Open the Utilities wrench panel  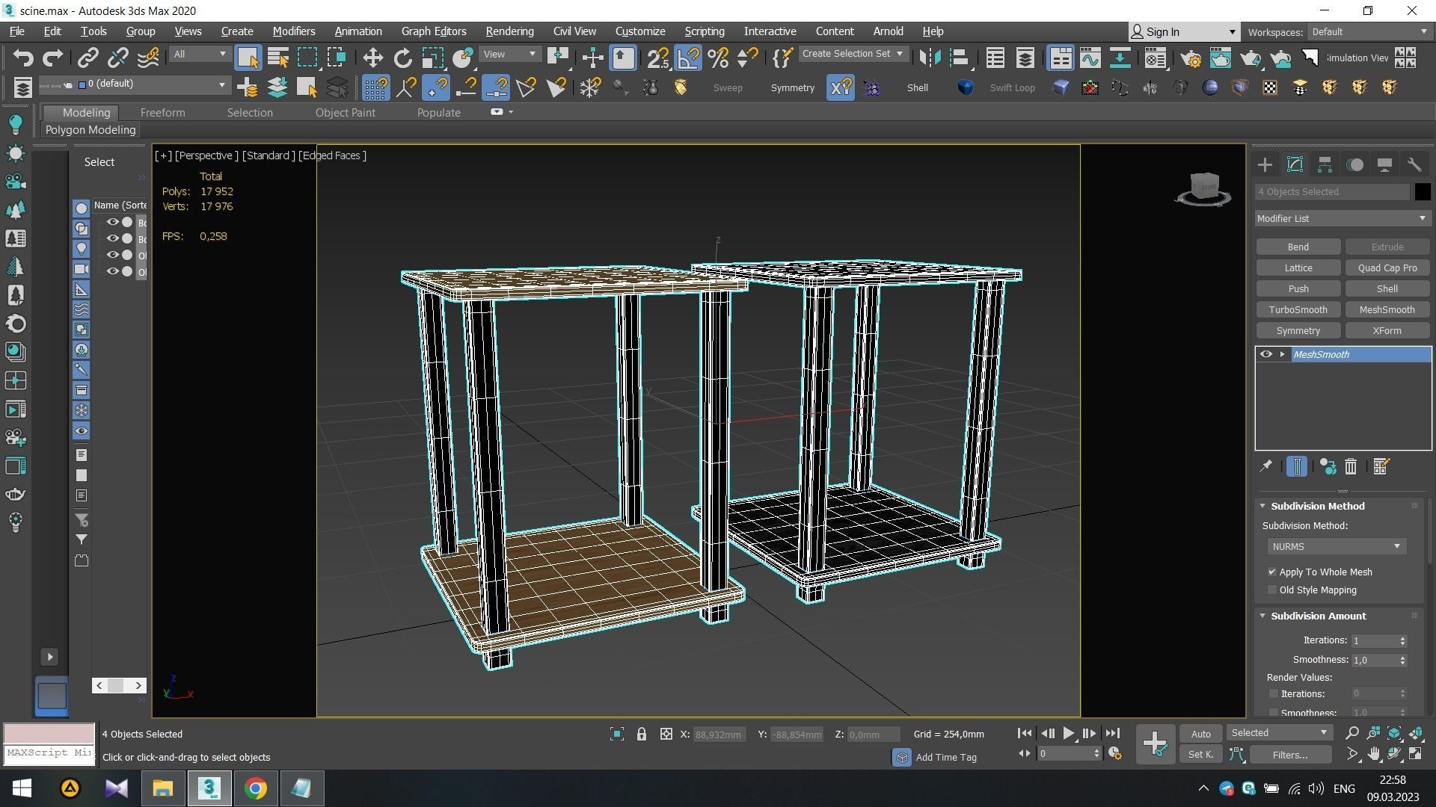click(x=1414, y=165)
